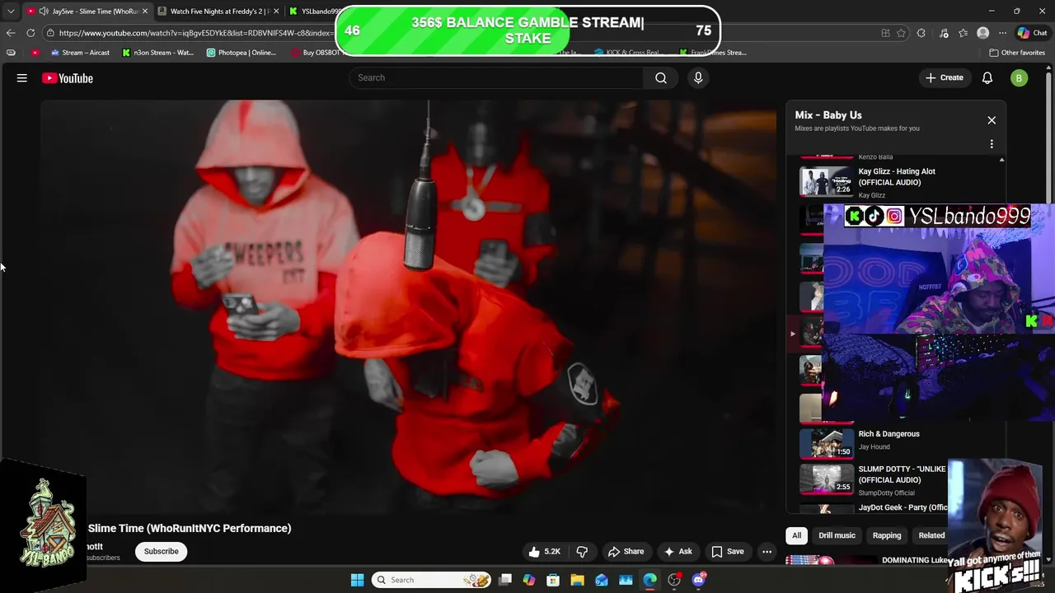Play Kay Glizz - Hating Alot thumbnail
Image resolution: width=1055 pixels, height=593 pixels.
click(827, 181)
